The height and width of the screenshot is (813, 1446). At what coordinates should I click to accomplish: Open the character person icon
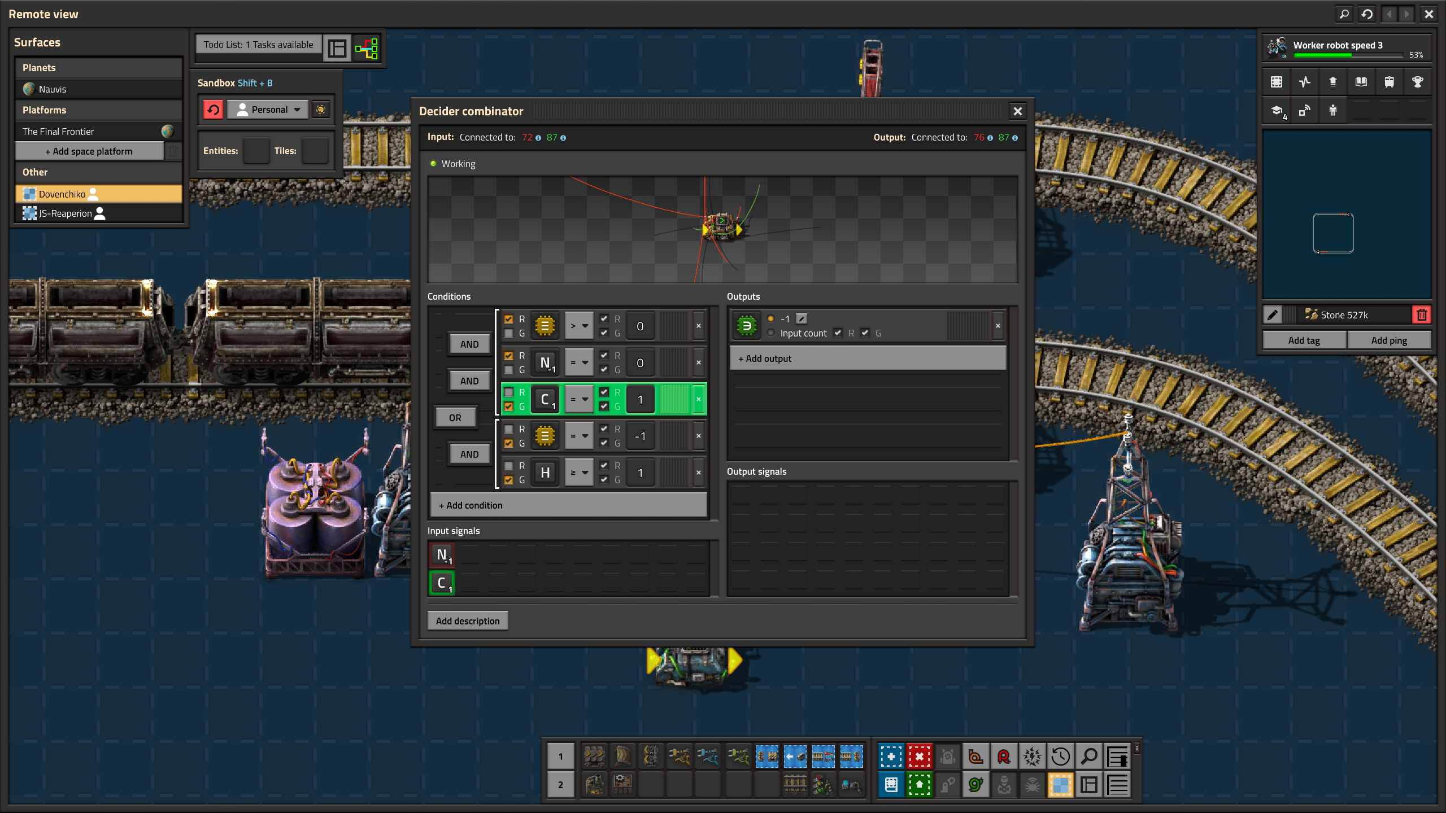point(1333,111)
